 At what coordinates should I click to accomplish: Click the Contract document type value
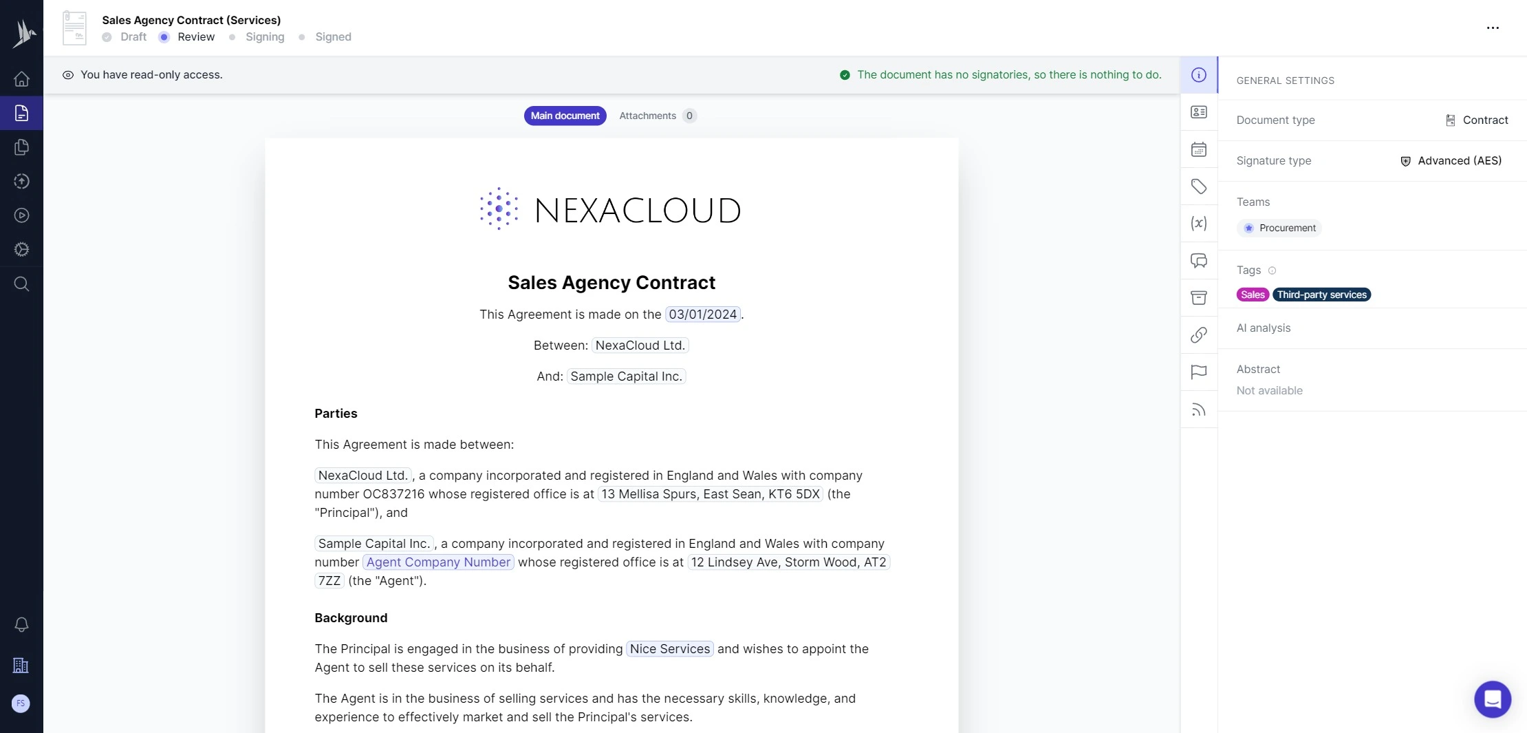click(1477, 120)
